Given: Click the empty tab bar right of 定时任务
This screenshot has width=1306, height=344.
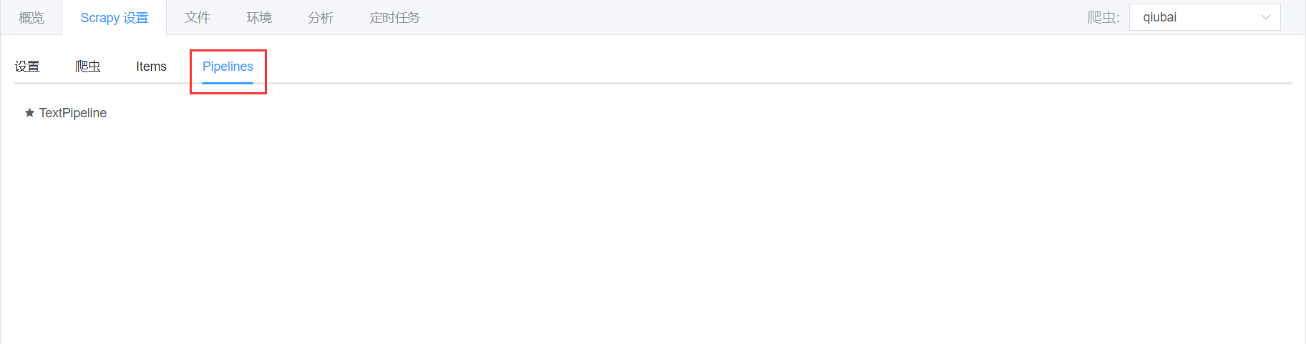Looking at the screenshot, I should tap(716, 18).
